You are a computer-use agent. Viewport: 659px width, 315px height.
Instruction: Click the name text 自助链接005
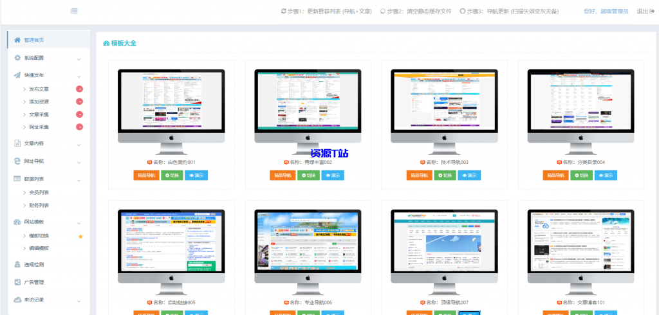click(x=181, y=302)
